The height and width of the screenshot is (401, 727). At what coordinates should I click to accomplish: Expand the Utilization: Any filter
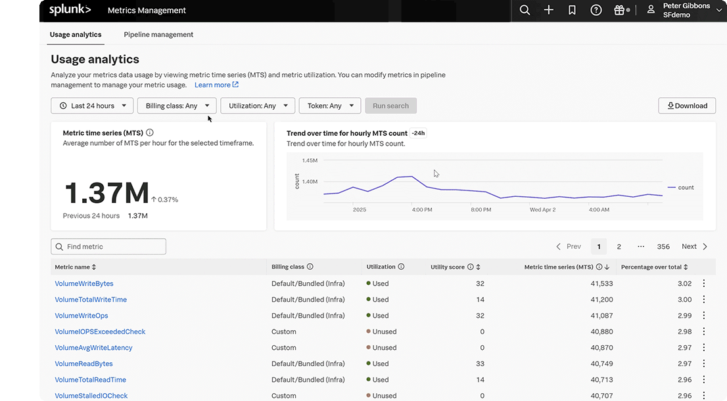click(257, 106)
